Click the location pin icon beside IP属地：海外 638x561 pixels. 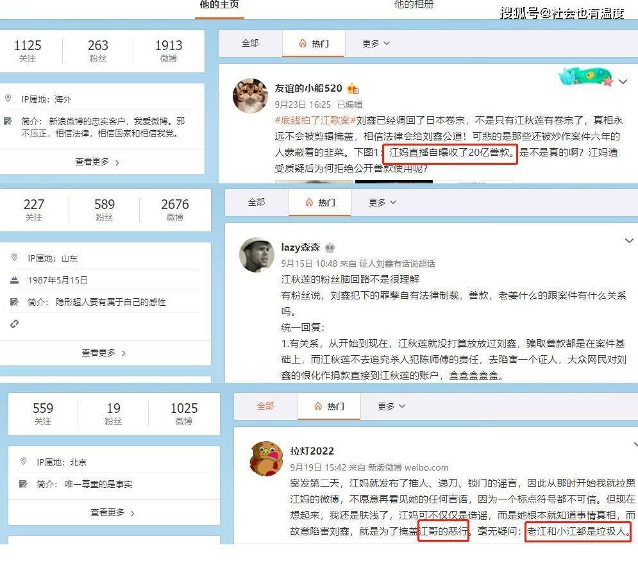[8, 99]
